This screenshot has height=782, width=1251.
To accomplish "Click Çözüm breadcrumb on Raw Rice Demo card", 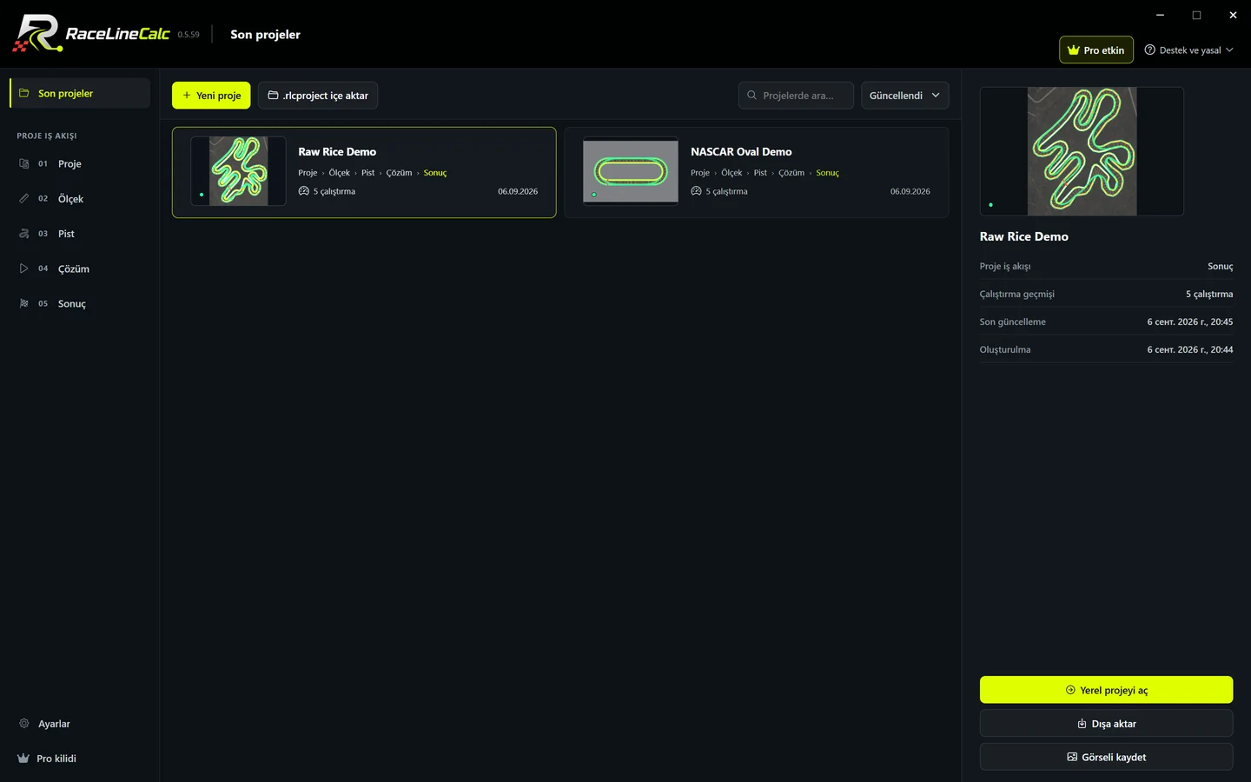I will pos(399,173).
